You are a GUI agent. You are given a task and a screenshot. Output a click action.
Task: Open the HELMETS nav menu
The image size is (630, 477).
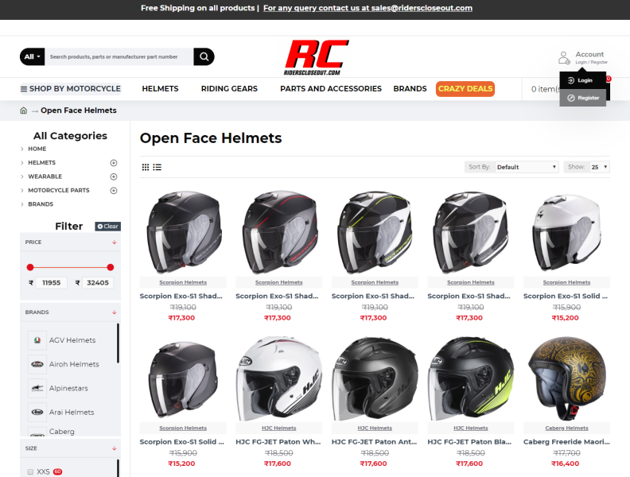click(x=160, y=89)
